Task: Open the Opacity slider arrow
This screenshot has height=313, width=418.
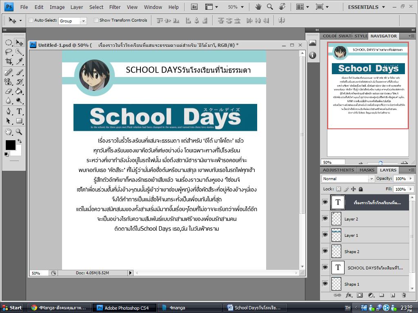Action: tap(411, 179)
